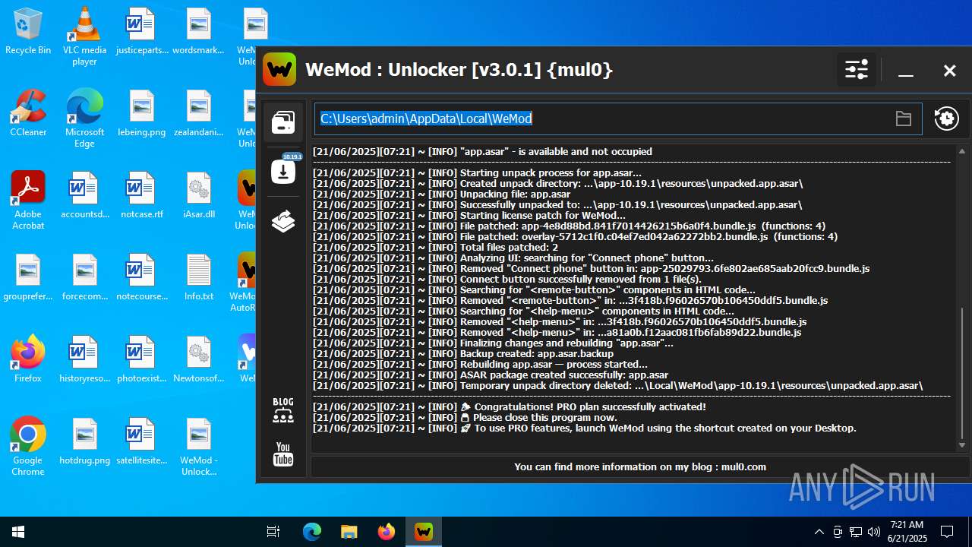Image resolution: width=972 pixels, height=547 pixels.
Task: Minimize the WeMod Unlocker window
Action: (905, 71)
